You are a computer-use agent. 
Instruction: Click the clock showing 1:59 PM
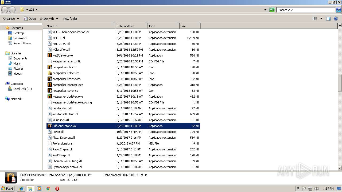(x=328, y=189)
